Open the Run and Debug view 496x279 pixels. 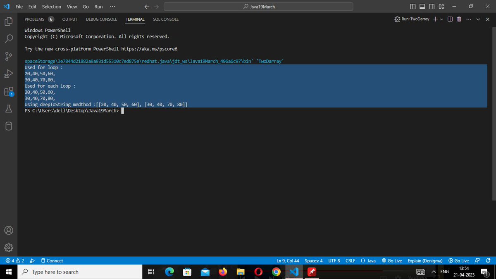point(9,74)
